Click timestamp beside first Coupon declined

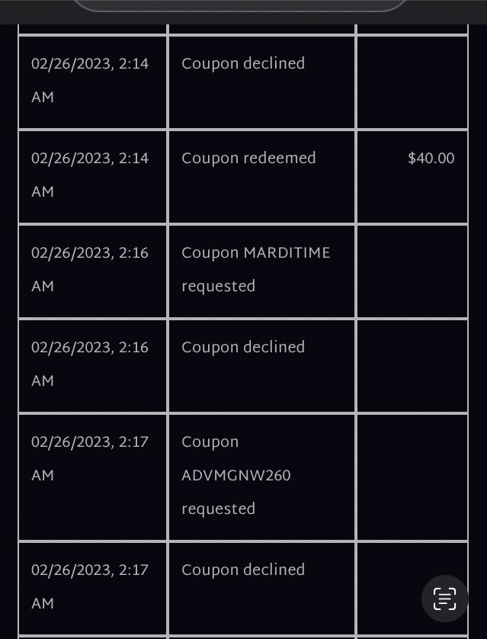point(90,80)
